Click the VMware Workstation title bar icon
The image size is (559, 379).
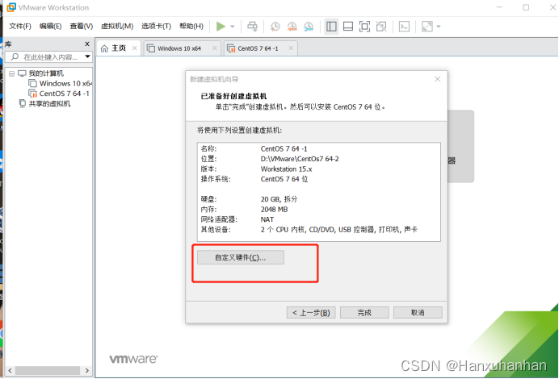click(11, 7)
